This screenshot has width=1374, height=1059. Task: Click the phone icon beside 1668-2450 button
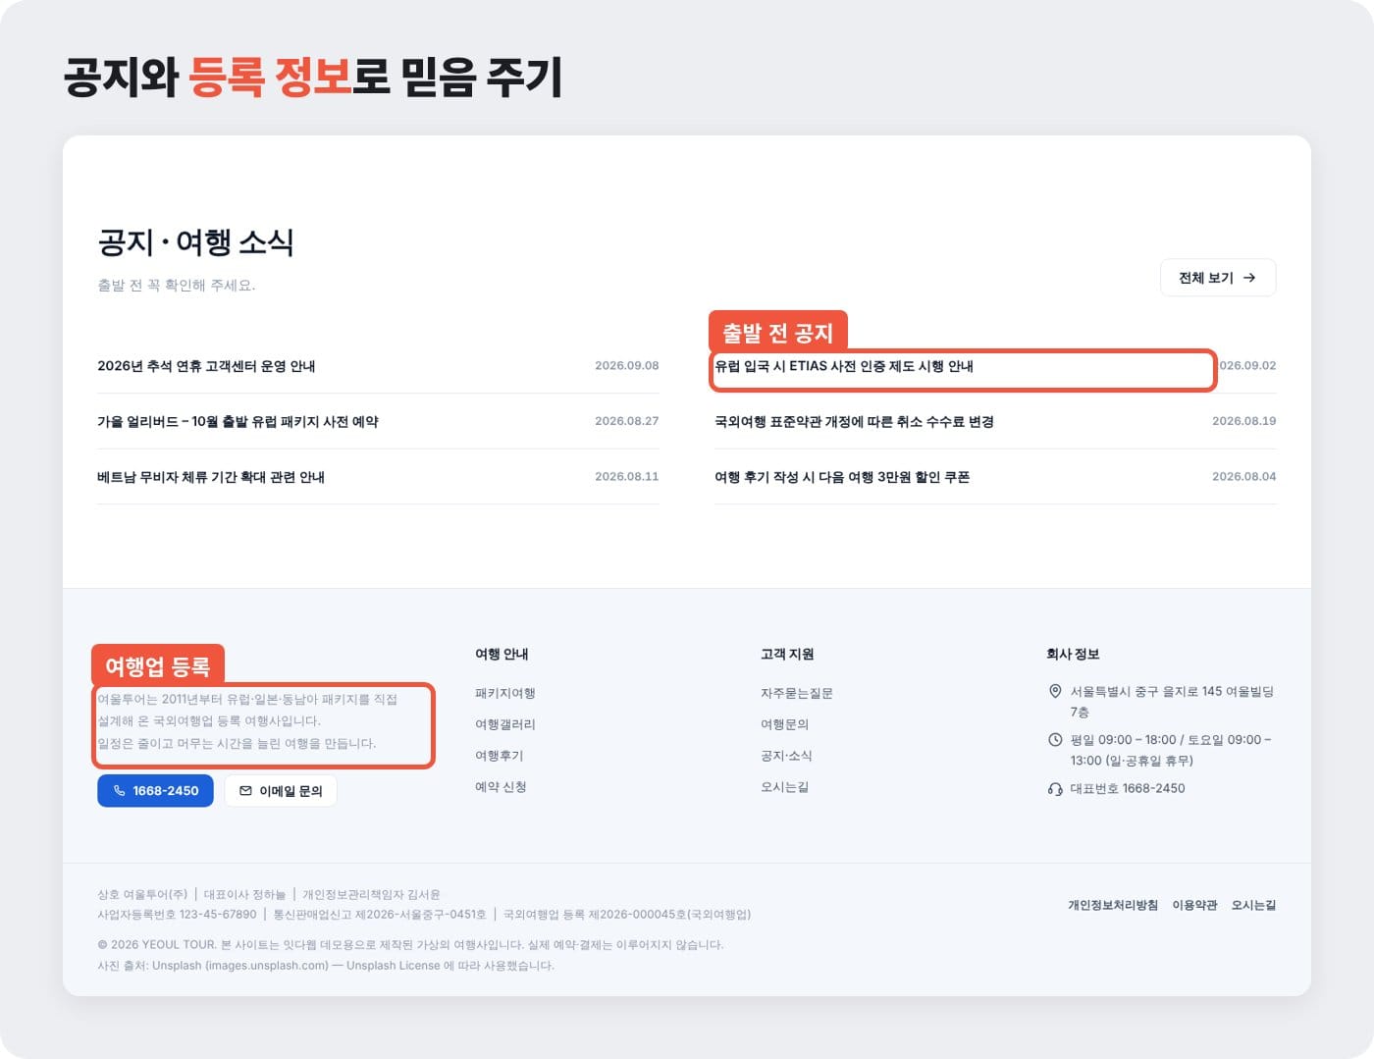tap(119, 790)
